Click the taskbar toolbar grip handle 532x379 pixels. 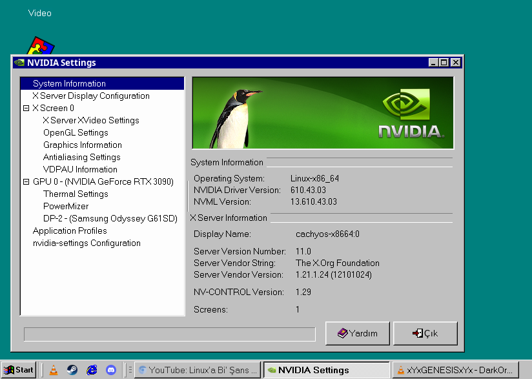(x=130, y=370)
